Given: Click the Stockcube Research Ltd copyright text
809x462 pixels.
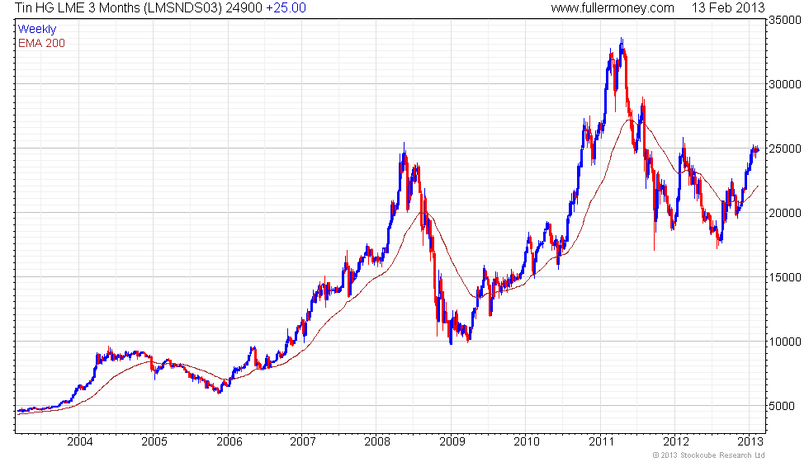Looking at the screenshot, I should click(x=708, y=455).
